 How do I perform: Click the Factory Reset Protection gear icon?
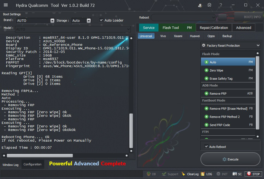(204, 45)
